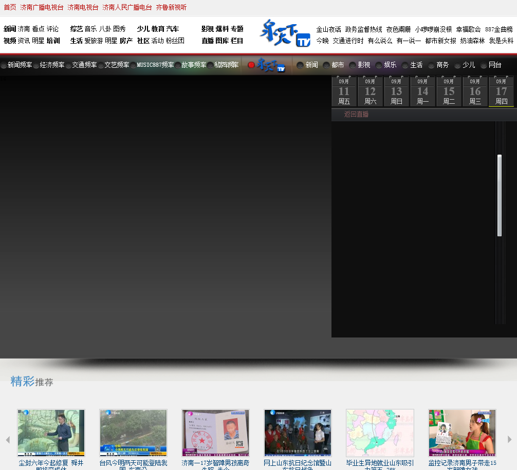Viewport: 517px width, 470px height.
Task: Open 济南广播电视台 link in top bar
Action: (42, 8)
